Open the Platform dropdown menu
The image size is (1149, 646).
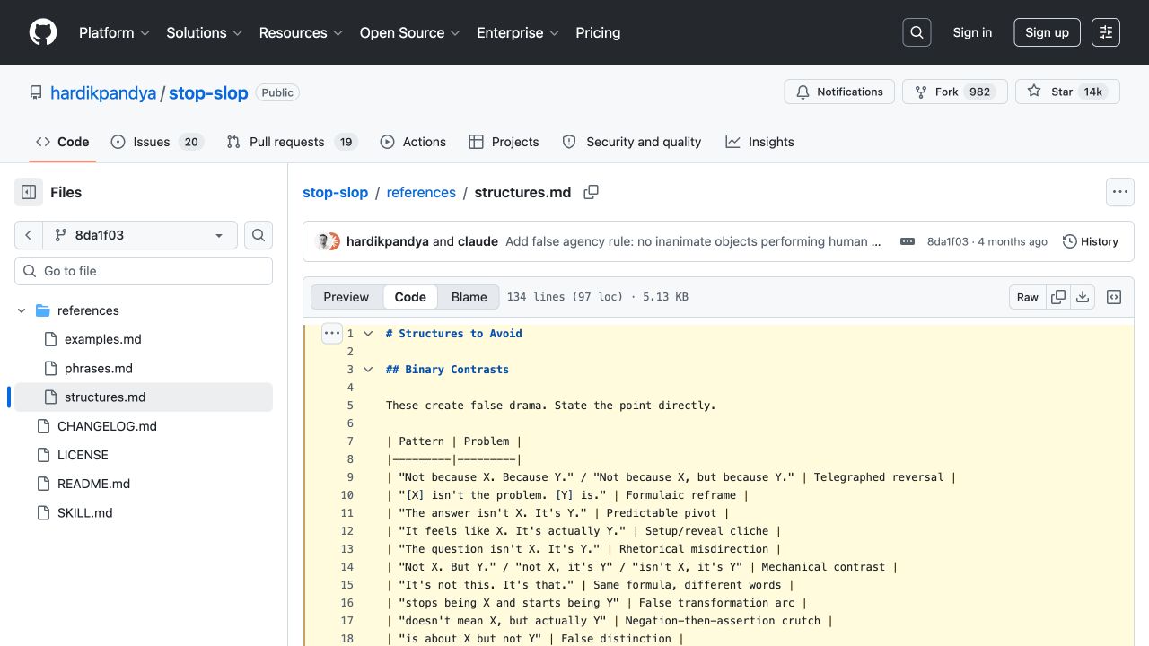coord(113,32)
